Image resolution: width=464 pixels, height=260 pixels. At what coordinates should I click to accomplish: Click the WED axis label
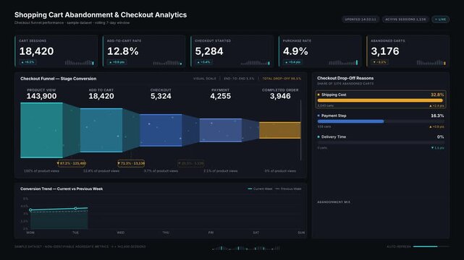(x=120, y=233)
